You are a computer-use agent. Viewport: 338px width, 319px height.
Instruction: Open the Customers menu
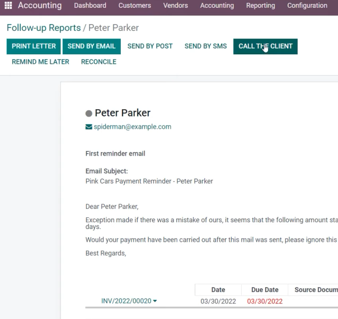coord(135,6)
